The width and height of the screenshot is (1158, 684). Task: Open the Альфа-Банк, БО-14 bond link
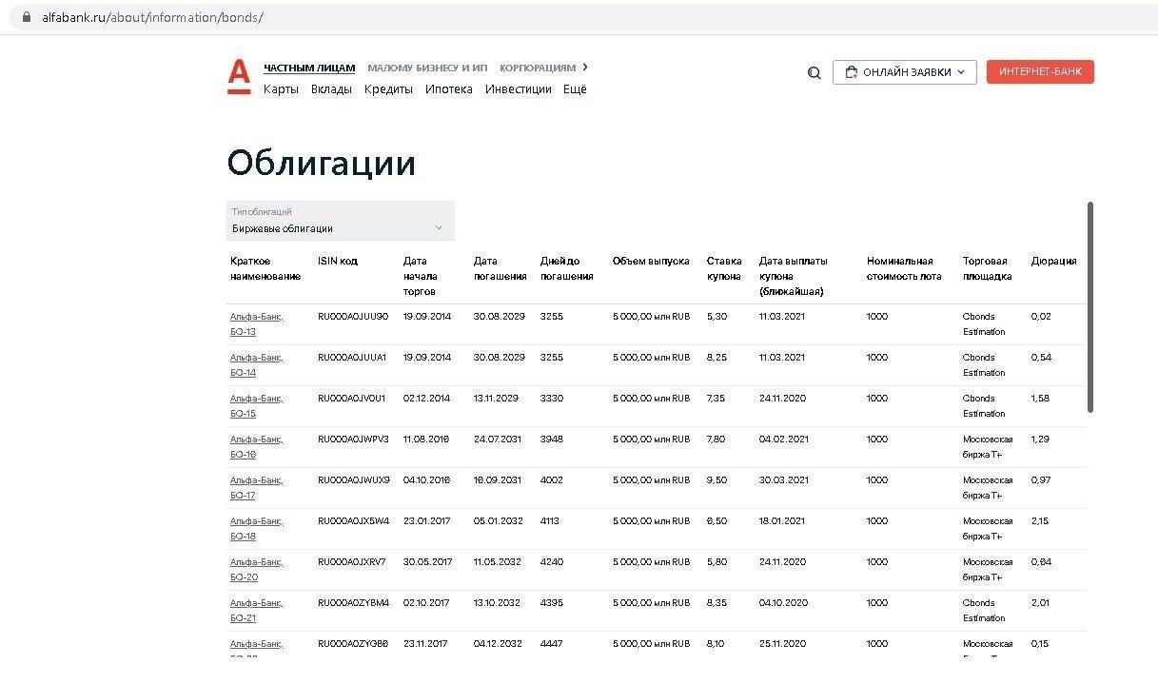pyautogui.click(x=257, y=365)
